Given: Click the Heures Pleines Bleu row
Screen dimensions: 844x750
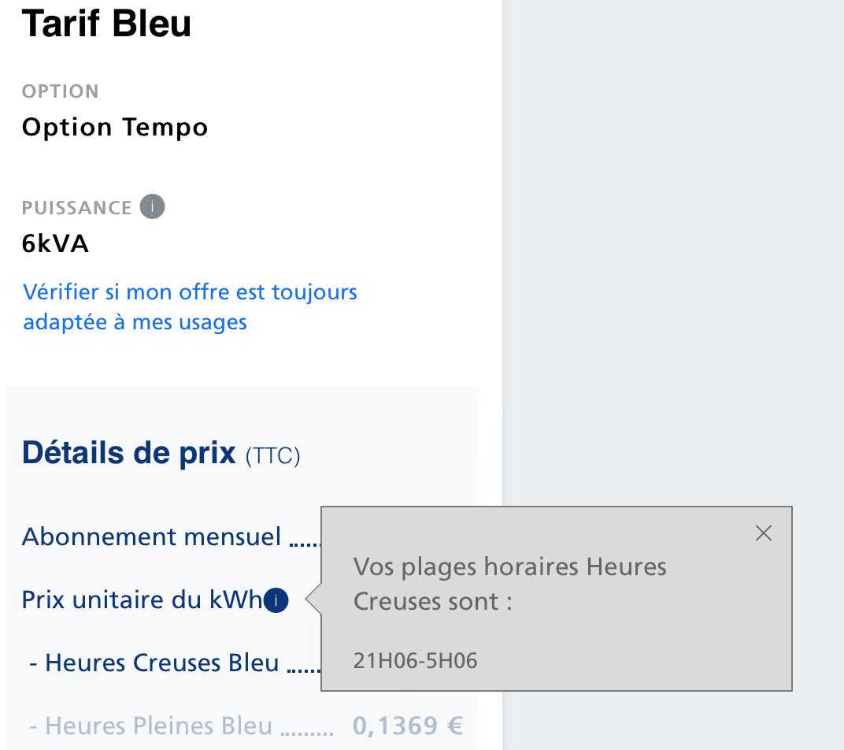Looking at the screenshot, I should pos(246,726).
